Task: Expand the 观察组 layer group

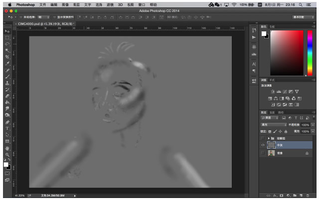Action: coord(269,138)
